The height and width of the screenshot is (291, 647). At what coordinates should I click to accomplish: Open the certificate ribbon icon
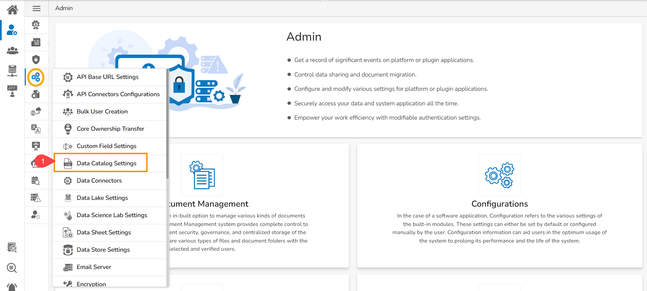[36, 146]
